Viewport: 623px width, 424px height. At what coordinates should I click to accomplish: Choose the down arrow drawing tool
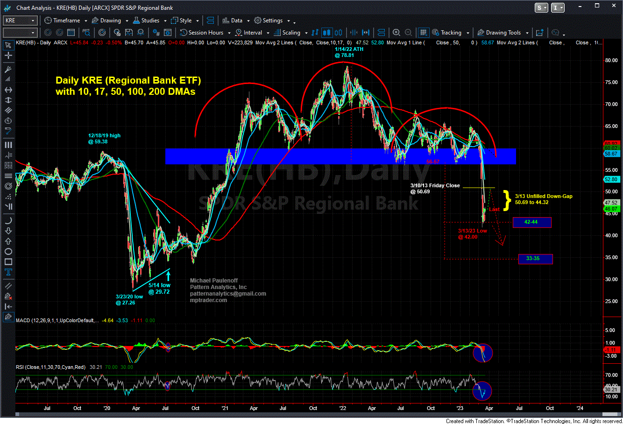(x=8, y=231)
